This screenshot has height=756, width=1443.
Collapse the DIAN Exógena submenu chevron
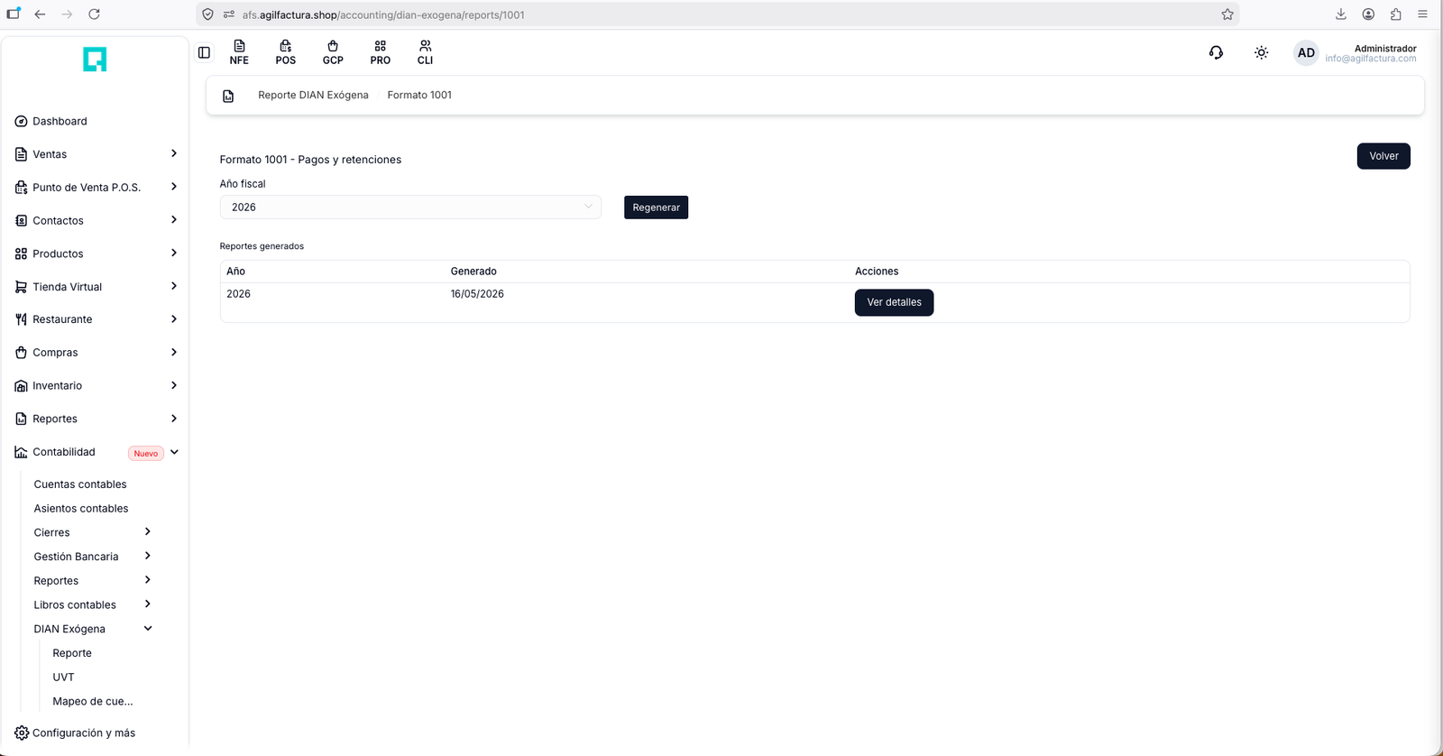(148, 628)
